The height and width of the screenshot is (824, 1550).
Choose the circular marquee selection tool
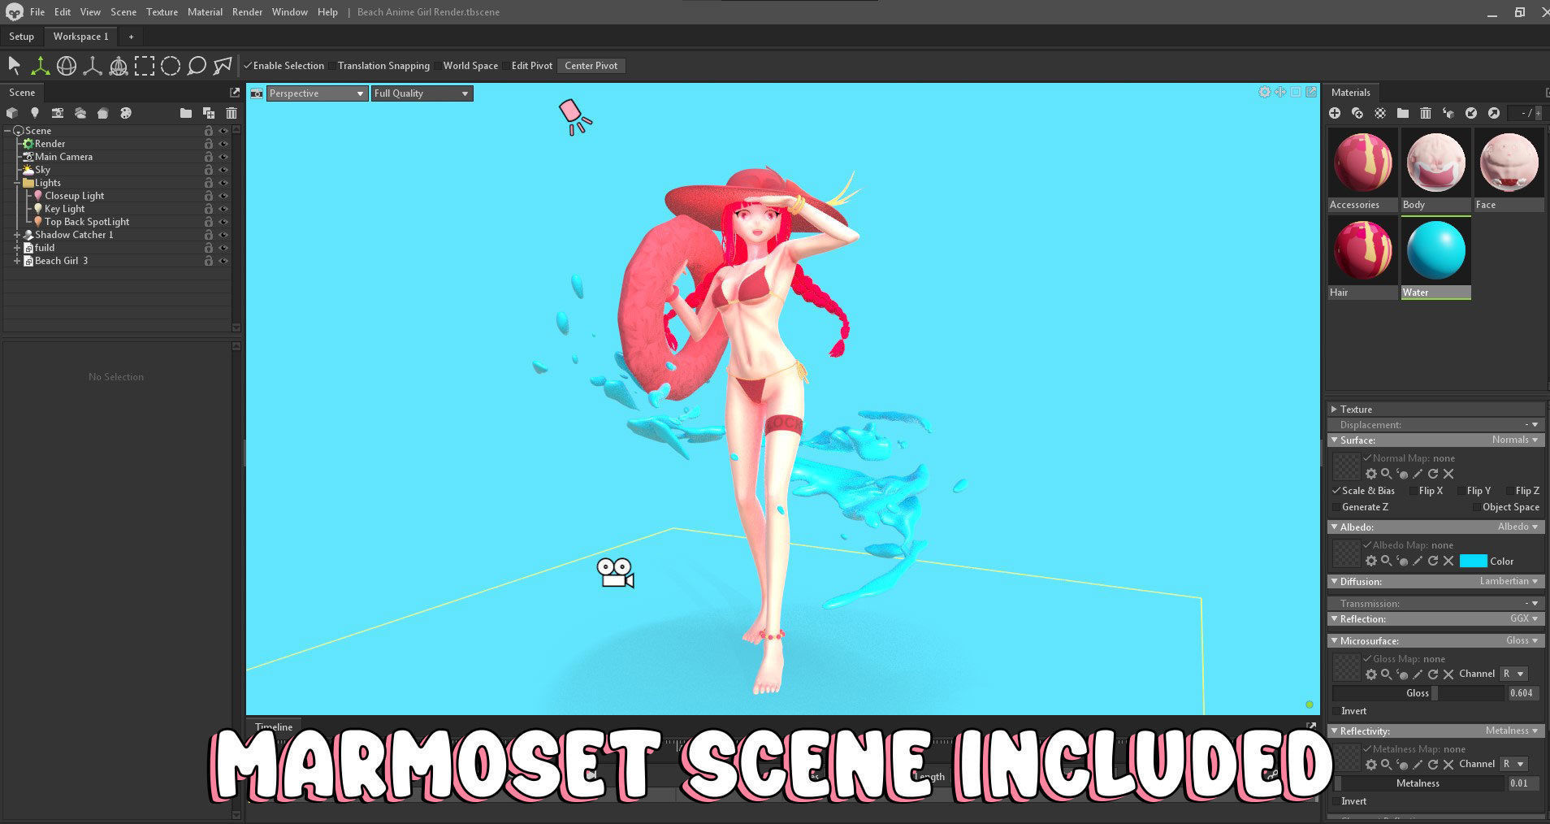click(x=171, y=66)
